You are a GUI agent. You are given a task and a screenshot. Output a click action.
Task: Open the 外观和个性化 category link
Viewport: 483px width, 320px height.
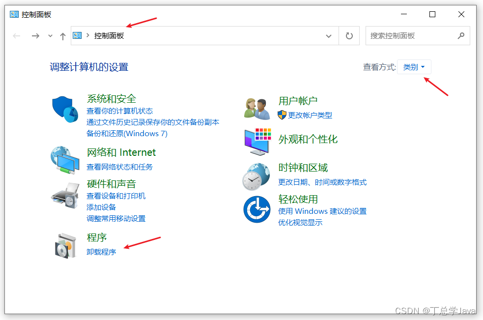pyautogui.click(x=308, y=139)
